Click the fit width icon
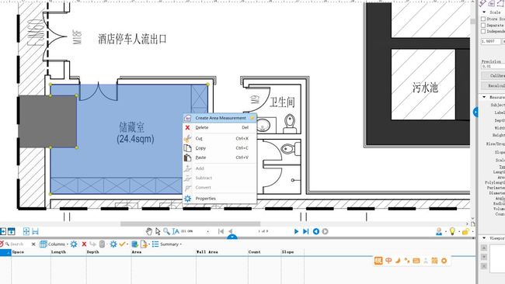This screenshot has width=505, height=284. (36, 231)
